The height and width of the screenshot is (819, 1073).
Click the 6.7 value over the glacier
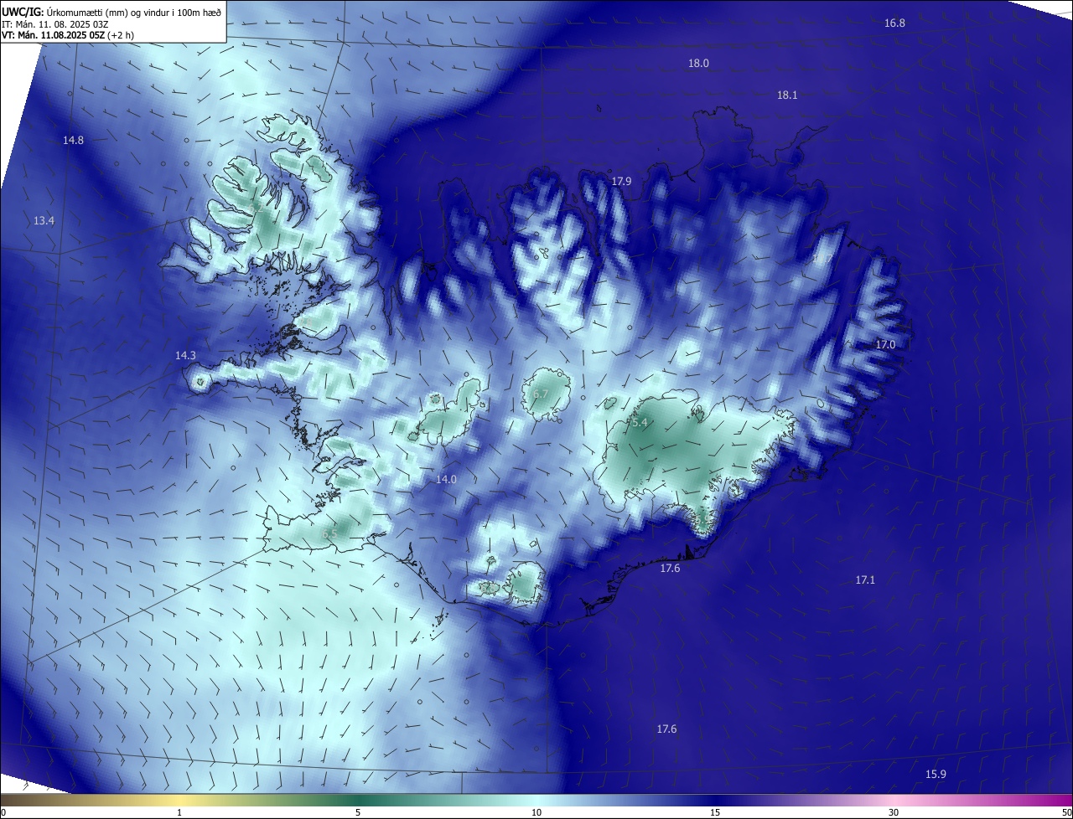541,394
